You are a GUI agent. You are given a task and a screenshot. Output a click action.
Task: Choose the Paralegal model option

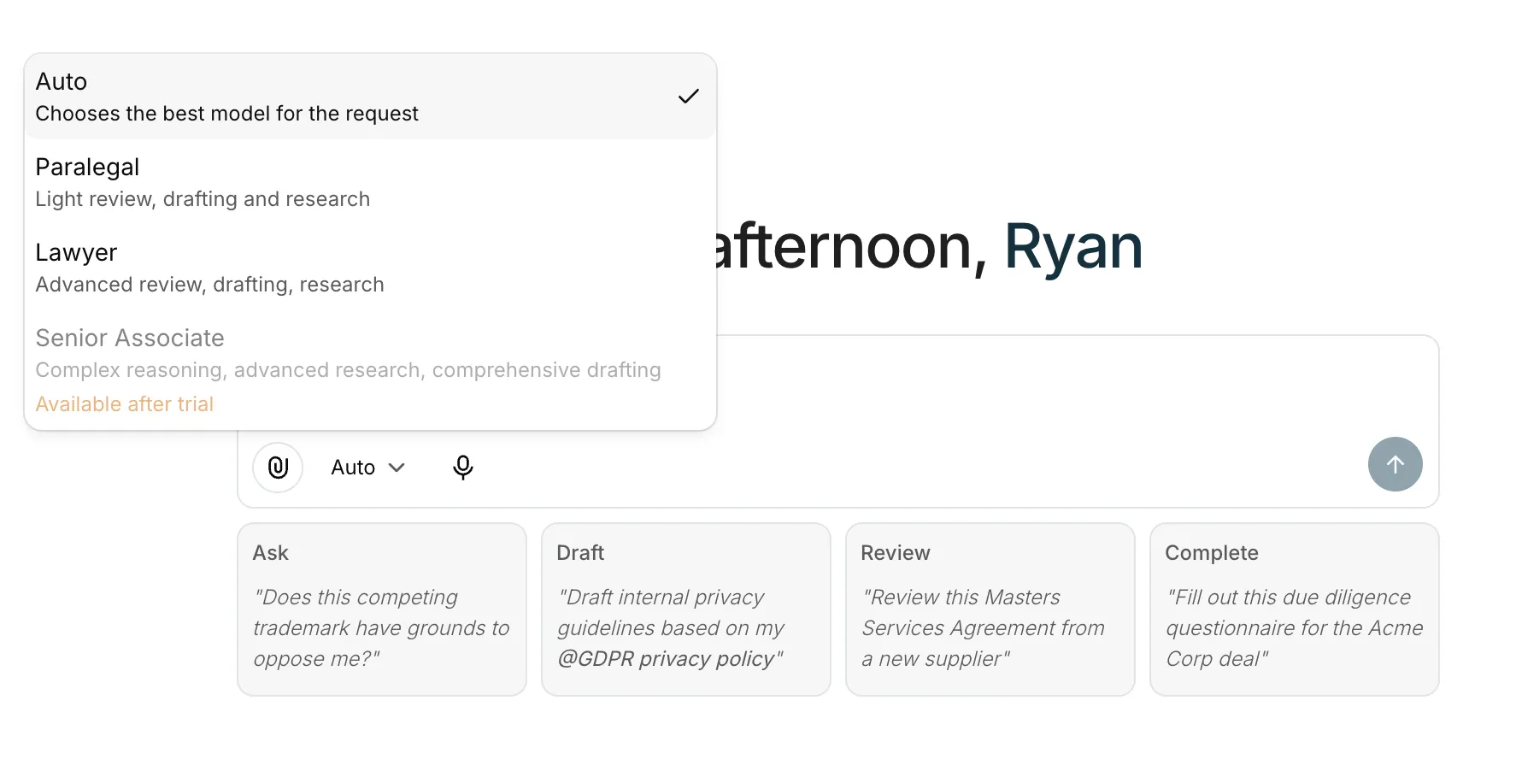click(203, 182)
